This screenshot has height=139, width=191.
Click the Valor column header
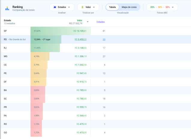pyautogui.click(x=79, y=20)
